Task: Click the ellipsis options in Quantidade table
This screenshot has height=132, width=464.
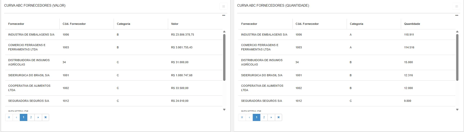Action: 457,15
